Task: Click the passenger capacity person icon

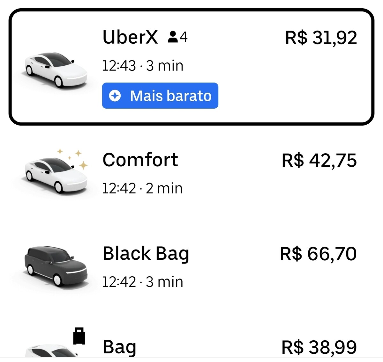Action: pos(173,37)
